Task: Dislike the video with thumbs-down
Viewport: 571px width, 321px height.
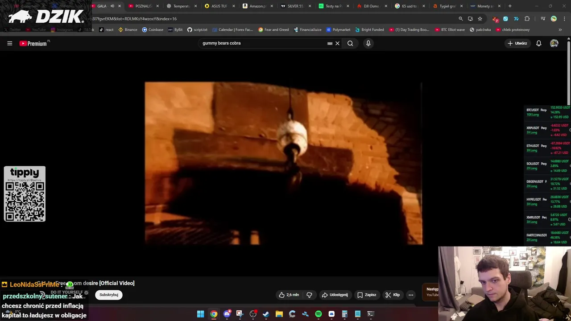Action: tap(309, 295)
